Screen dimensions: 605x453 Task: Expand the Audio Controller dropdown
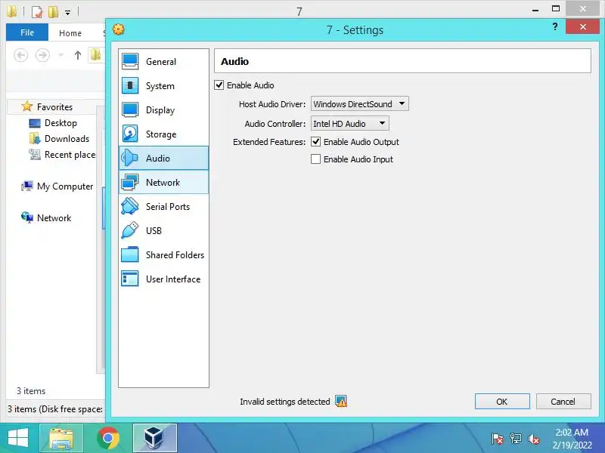point(350,124)
